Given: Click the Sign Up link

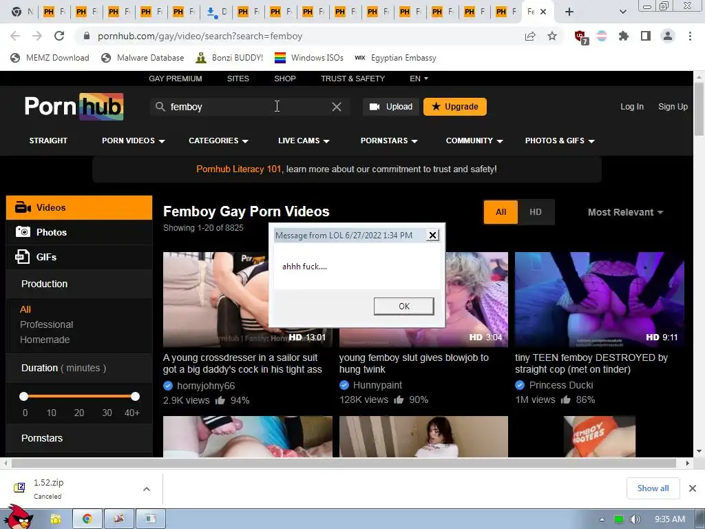Looking at the screenshot, I should point(673,107).
